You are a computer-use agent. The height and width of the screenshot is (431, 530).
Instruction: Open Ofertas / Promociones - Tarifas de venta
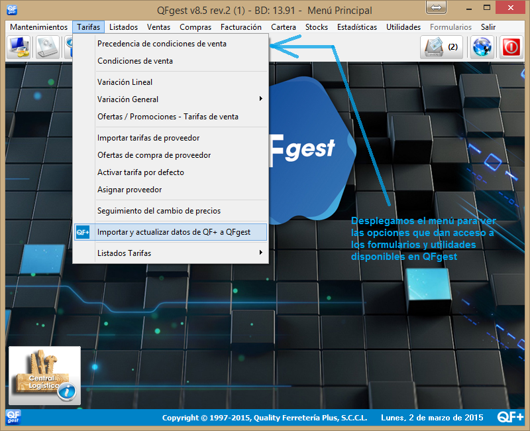coord(171,117)
